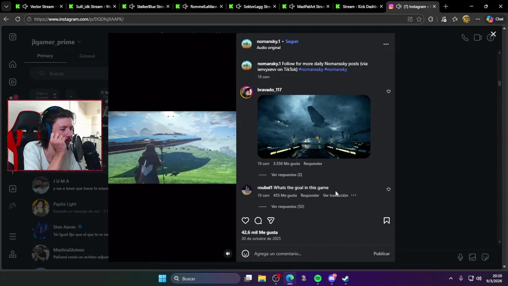Follow nomansky.1 with Seguir
Image resolution: width=508 pixels, height=286 pixels.
click(292, 41)
